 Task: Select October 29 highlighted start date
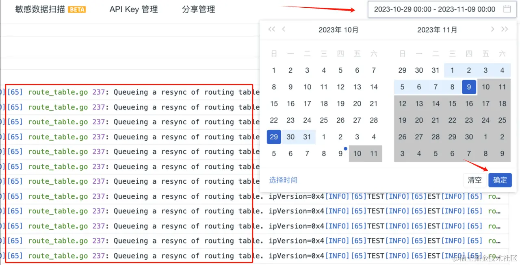point(274,137)
